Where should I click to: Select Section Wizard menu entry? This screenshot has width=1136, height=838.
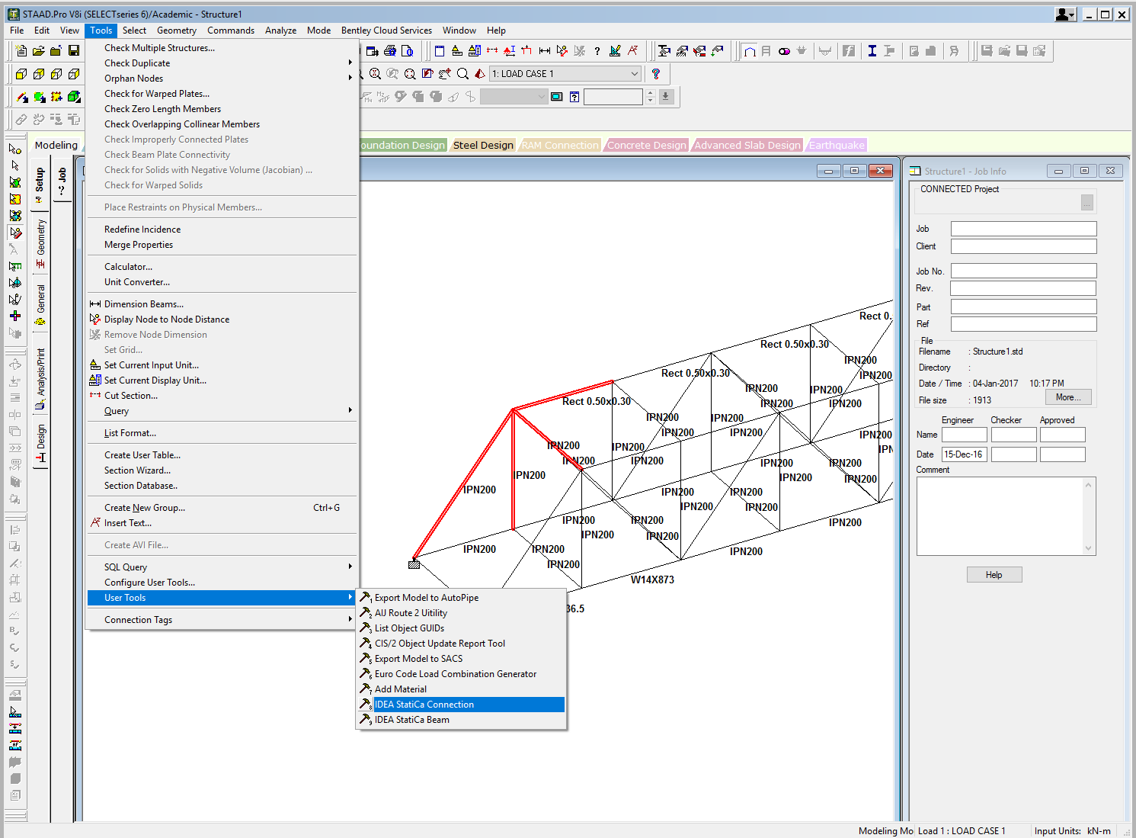pos(137,470)
